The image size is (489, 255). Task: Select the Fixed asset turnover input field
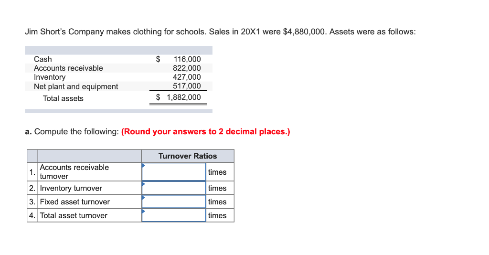(x=174, y=202)
